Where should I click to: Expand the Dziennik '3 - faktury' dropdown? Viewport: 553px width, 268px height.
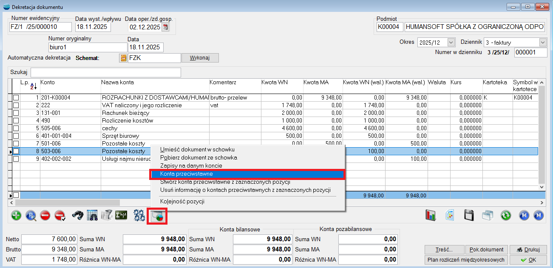[x=542, y=43]
